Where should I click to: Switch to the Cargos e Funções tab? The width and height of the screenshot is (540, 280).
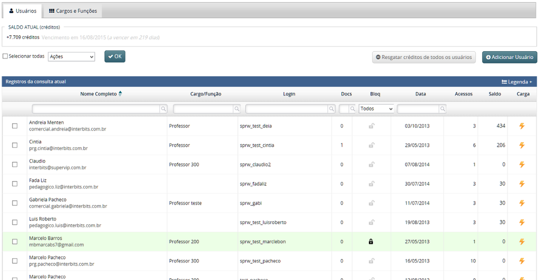coord(73,11)
